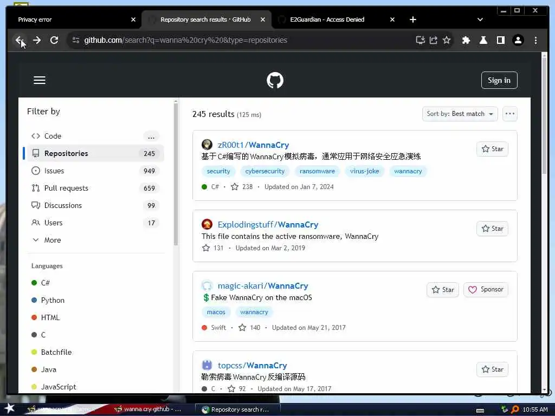This screenshot has width=555, height=416.
Task: Open Explodingstuff/WannaCry repository link
Action: point(268,225)
